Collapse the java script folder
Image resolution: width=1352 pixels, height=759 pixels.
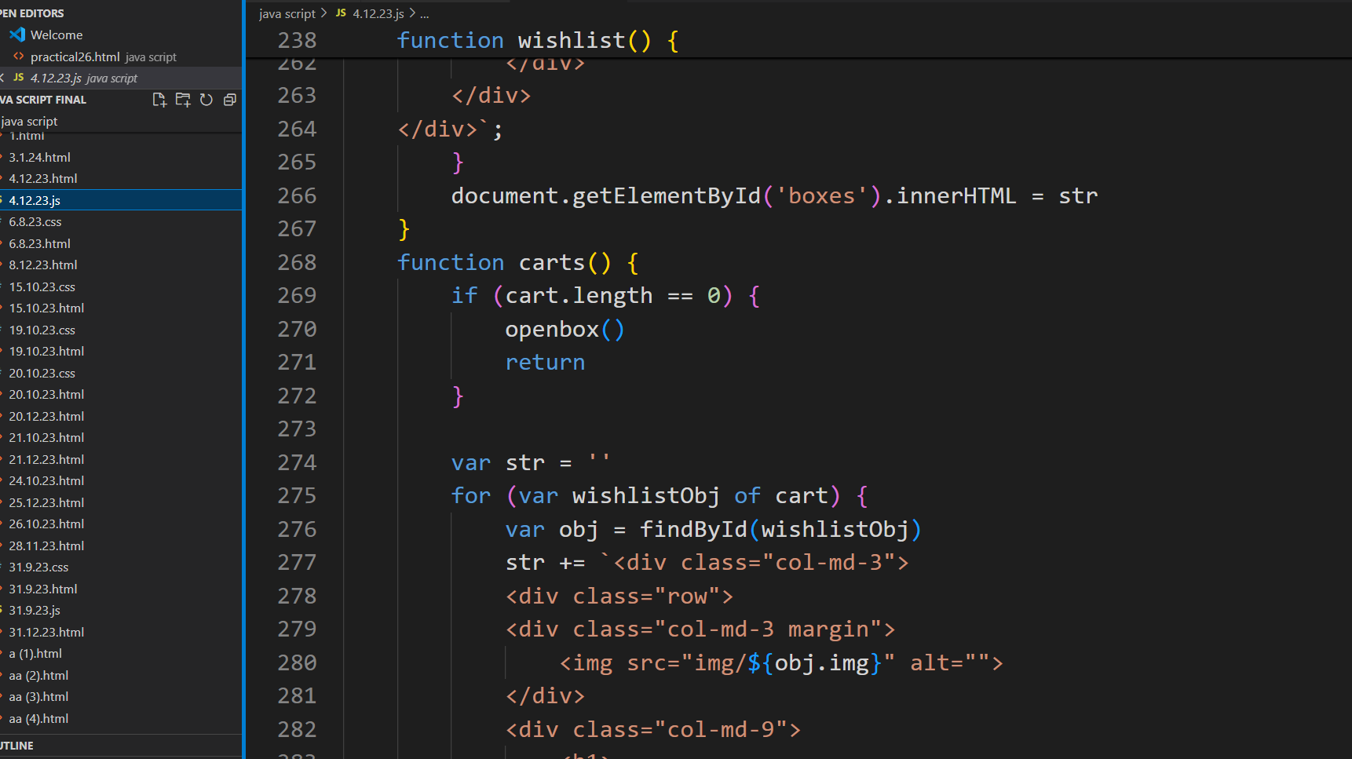(x=30, y=121)
